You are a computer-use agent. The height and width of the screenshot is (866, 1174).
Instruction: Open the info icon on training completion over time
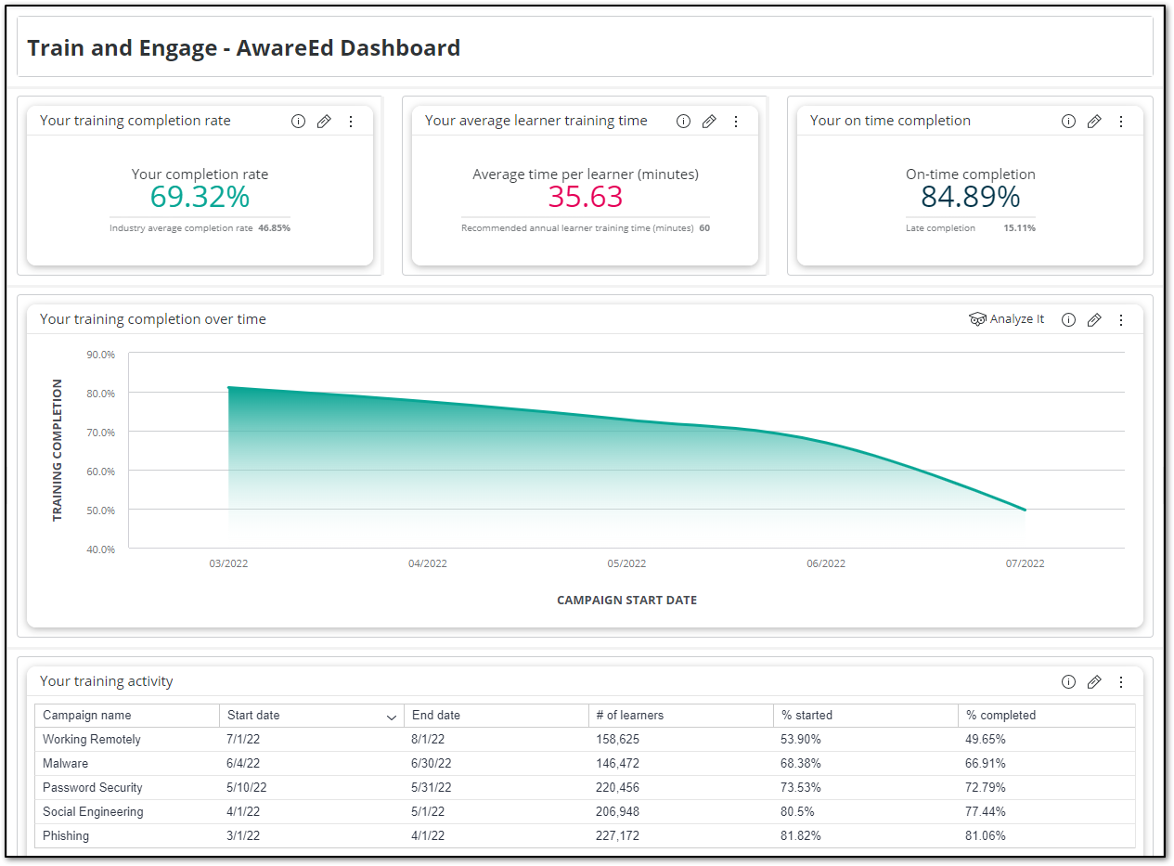1068,319
